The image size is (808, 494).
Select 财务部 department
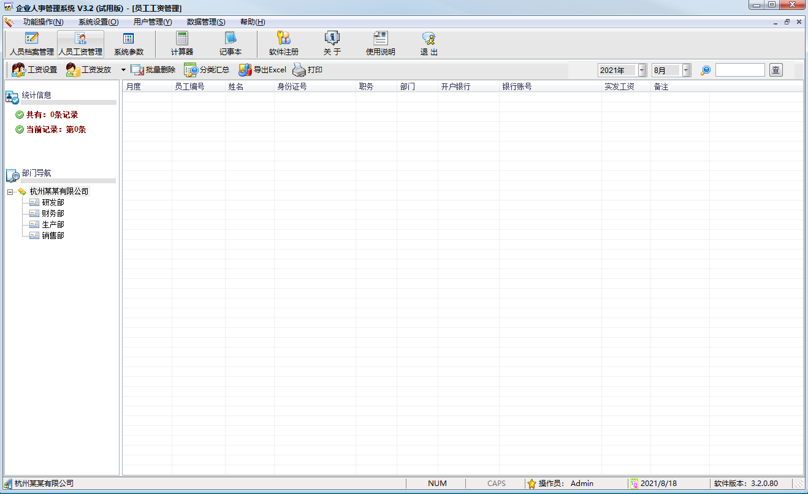tap(53, 214)
